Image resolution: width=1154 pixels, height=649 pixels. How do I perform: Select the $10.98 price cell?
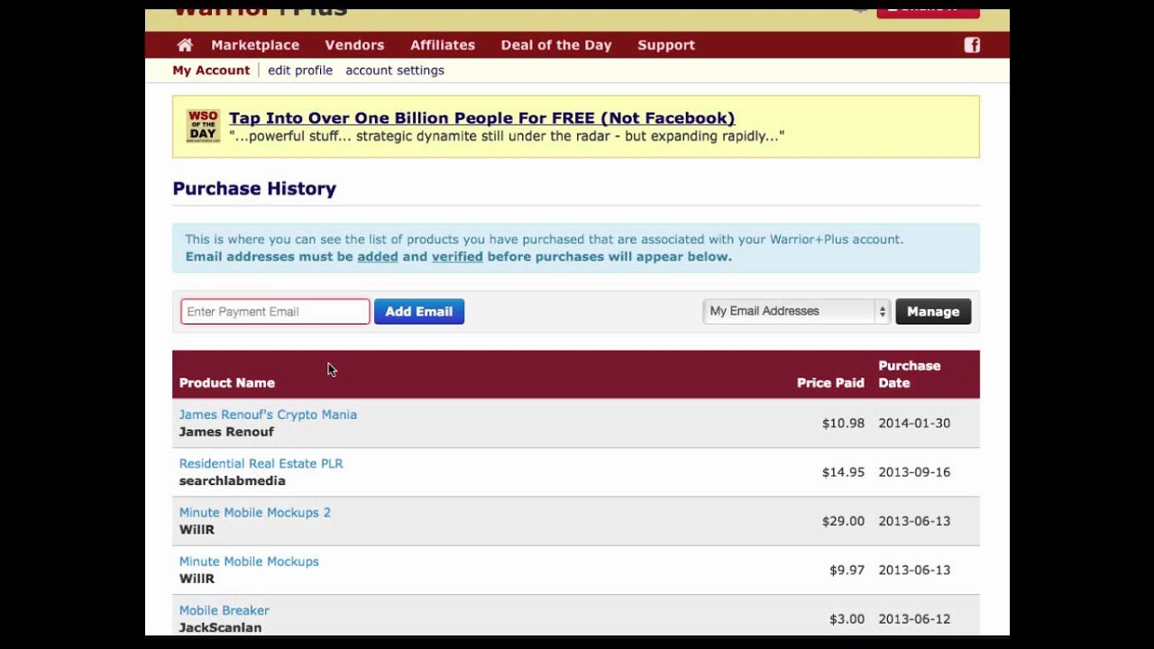point(843,423)
